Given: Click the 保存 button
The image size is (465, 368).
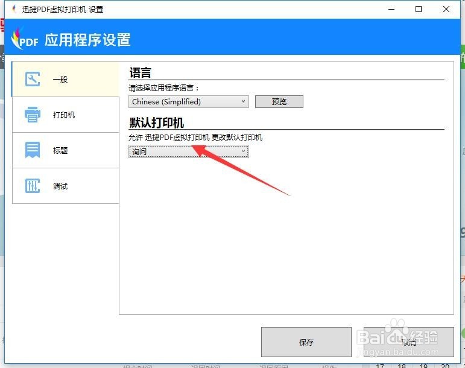Looking at the screenshot, I should [x=306, y=342].
